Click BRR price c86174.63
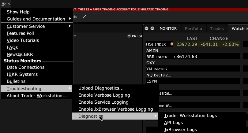 186,57
